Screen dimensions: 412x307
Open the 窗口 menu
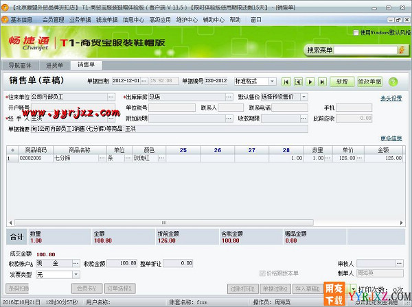coord(256,20)
